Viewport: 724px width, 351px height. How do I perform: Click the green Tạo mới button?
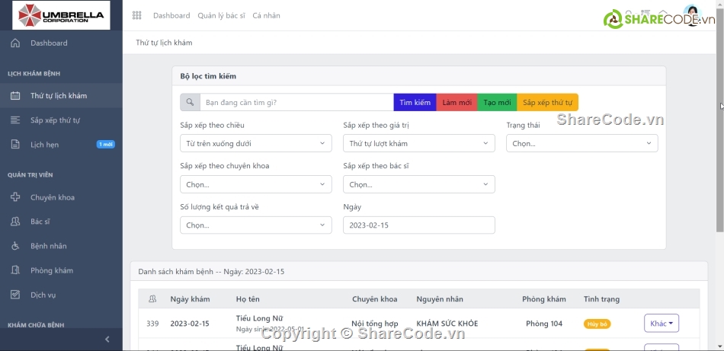[x=497, y=102]
